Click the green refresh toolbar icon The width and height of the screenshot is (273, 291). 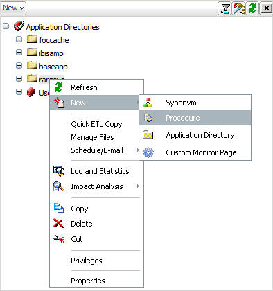252,8
